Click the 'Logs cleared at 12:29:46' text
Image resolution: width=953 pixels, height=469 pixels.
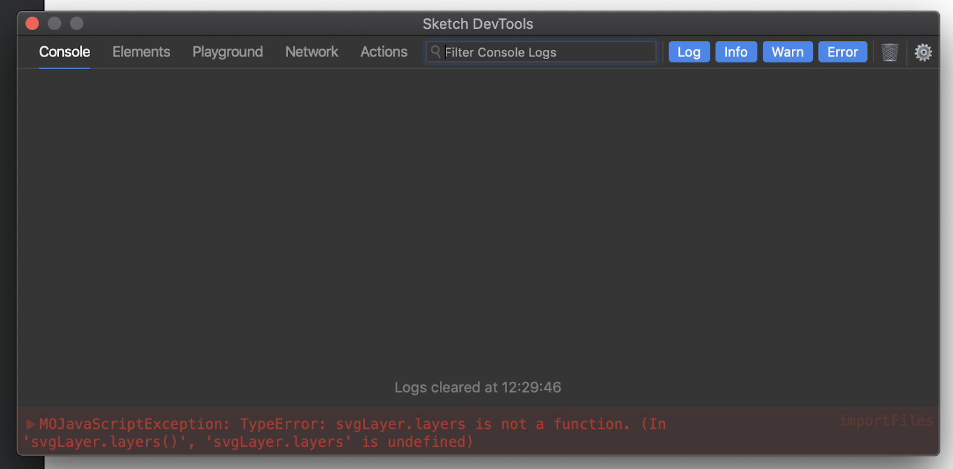click(x=478, y=387)
